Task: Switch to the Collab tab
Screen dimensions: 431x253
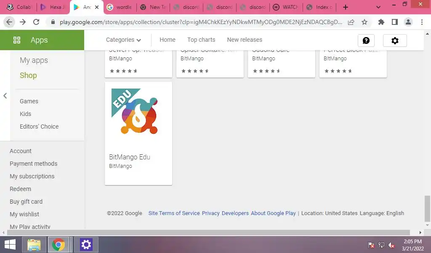Action: [x=19, y=7]
